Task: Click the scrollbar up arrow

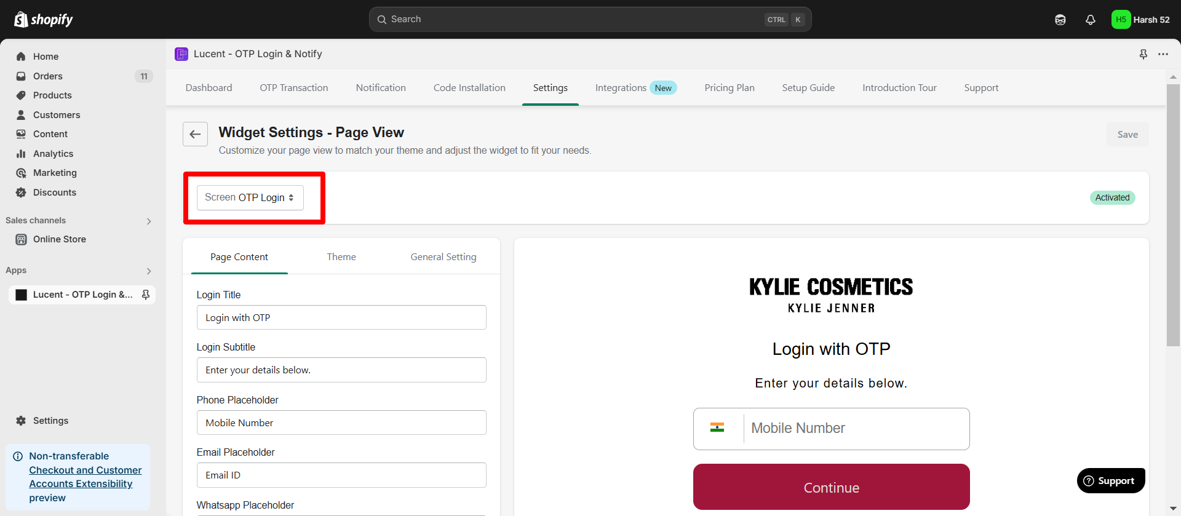Action: point(1173,77)
